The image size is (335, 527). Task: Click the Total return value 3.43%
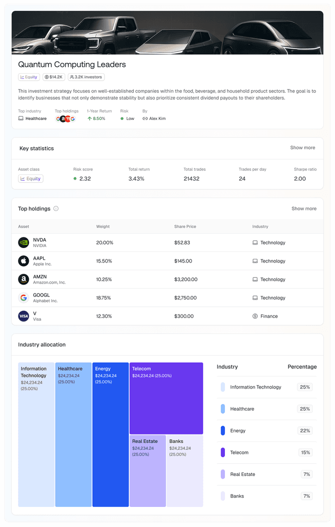click(136, 179)
